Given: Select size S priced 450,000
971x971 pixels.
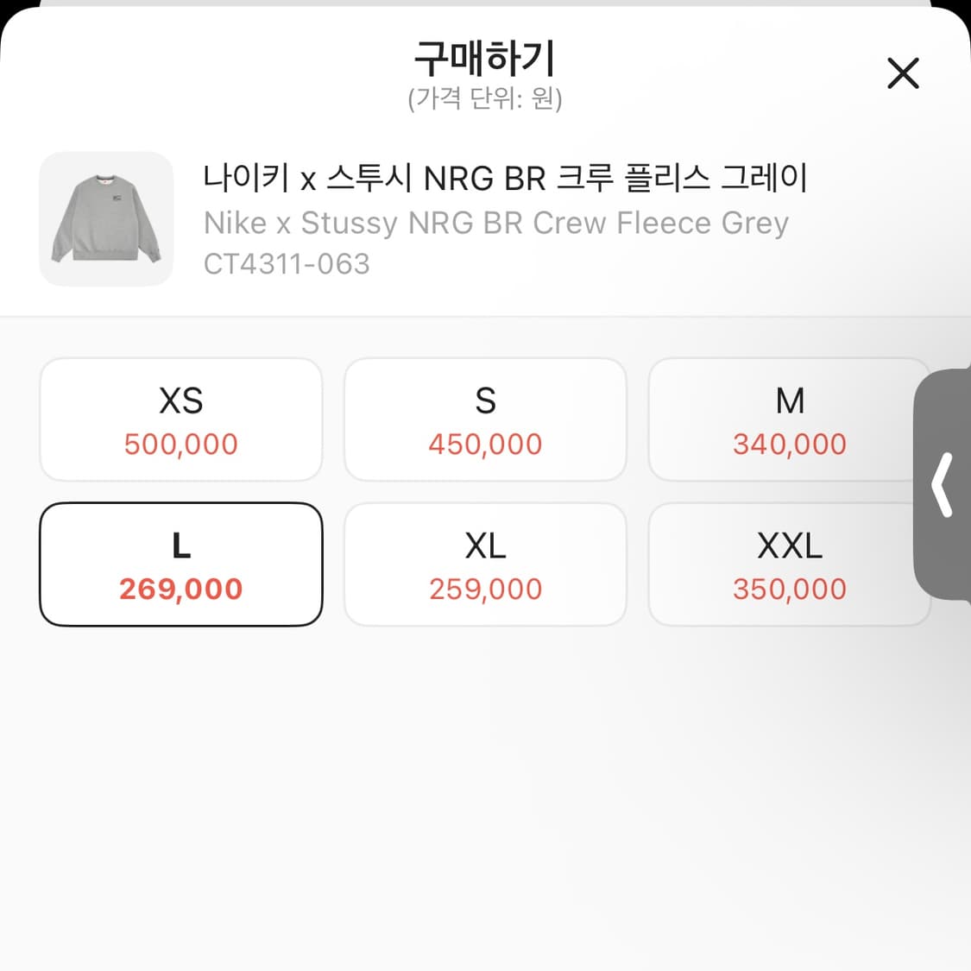Looking at the screenshot, I should tap(485, 419).
